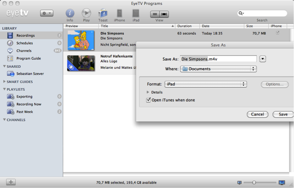Click the Past Week playlist icon

pyautogui.click(x=11, y=112)
